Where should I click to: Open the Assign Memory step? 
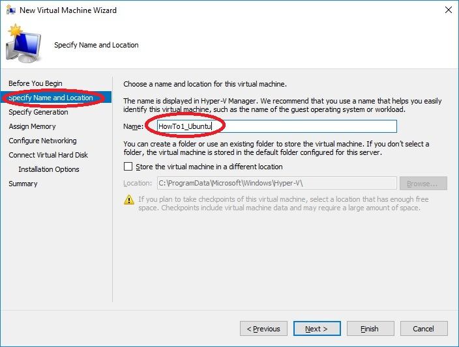[x=32, y=126]
